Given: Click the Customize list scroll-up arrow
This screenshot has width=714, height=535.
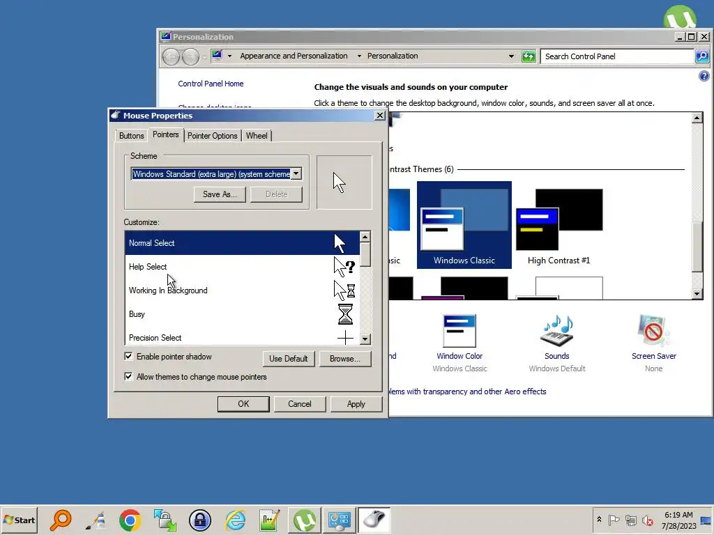Looking at the screenshot, I should [365, 237].
